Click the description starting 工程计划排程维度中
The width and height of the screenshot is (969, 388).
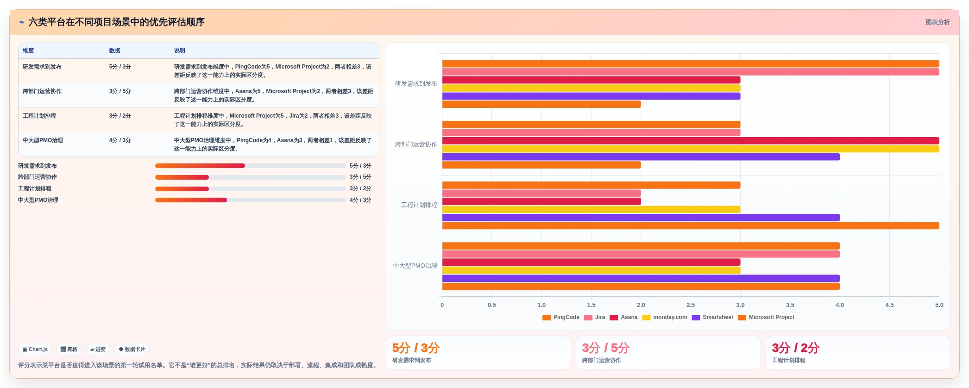click(273, 120)
